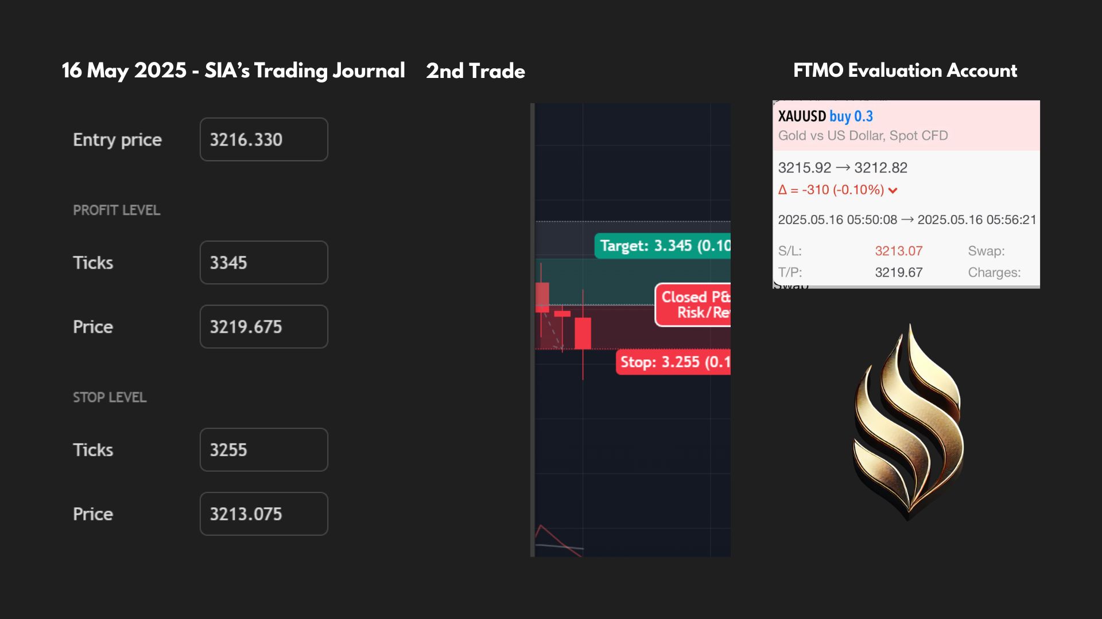Click the XAUUSD buy 0.3 header
This screenshot has width=1102, height=619.
825,116
